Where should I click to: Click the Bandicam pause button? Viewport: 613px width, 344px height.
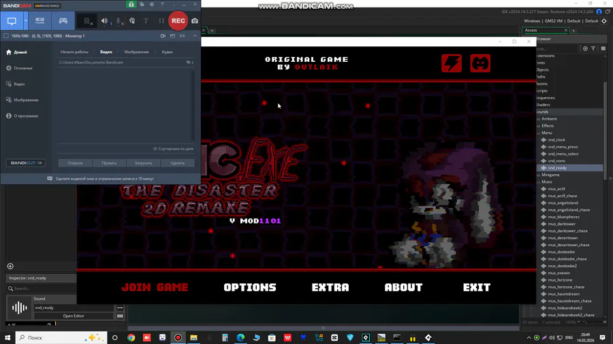161,21
